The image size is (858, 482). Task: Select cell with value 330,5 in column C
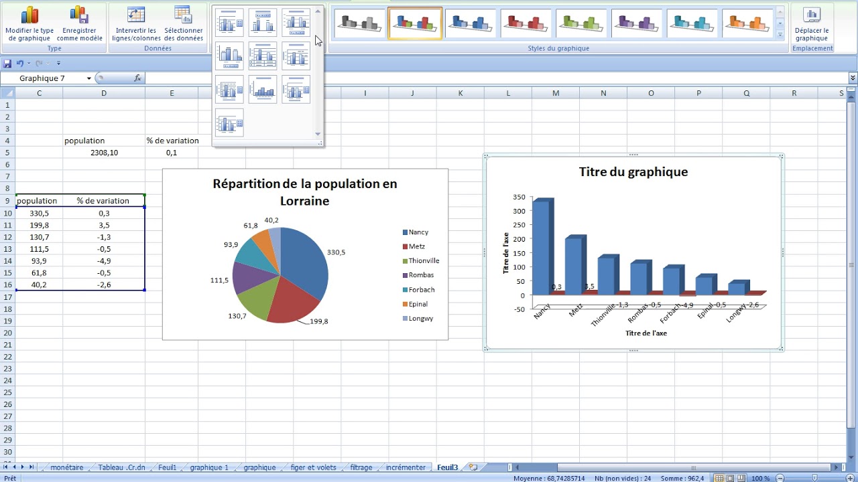pos(39,213)
